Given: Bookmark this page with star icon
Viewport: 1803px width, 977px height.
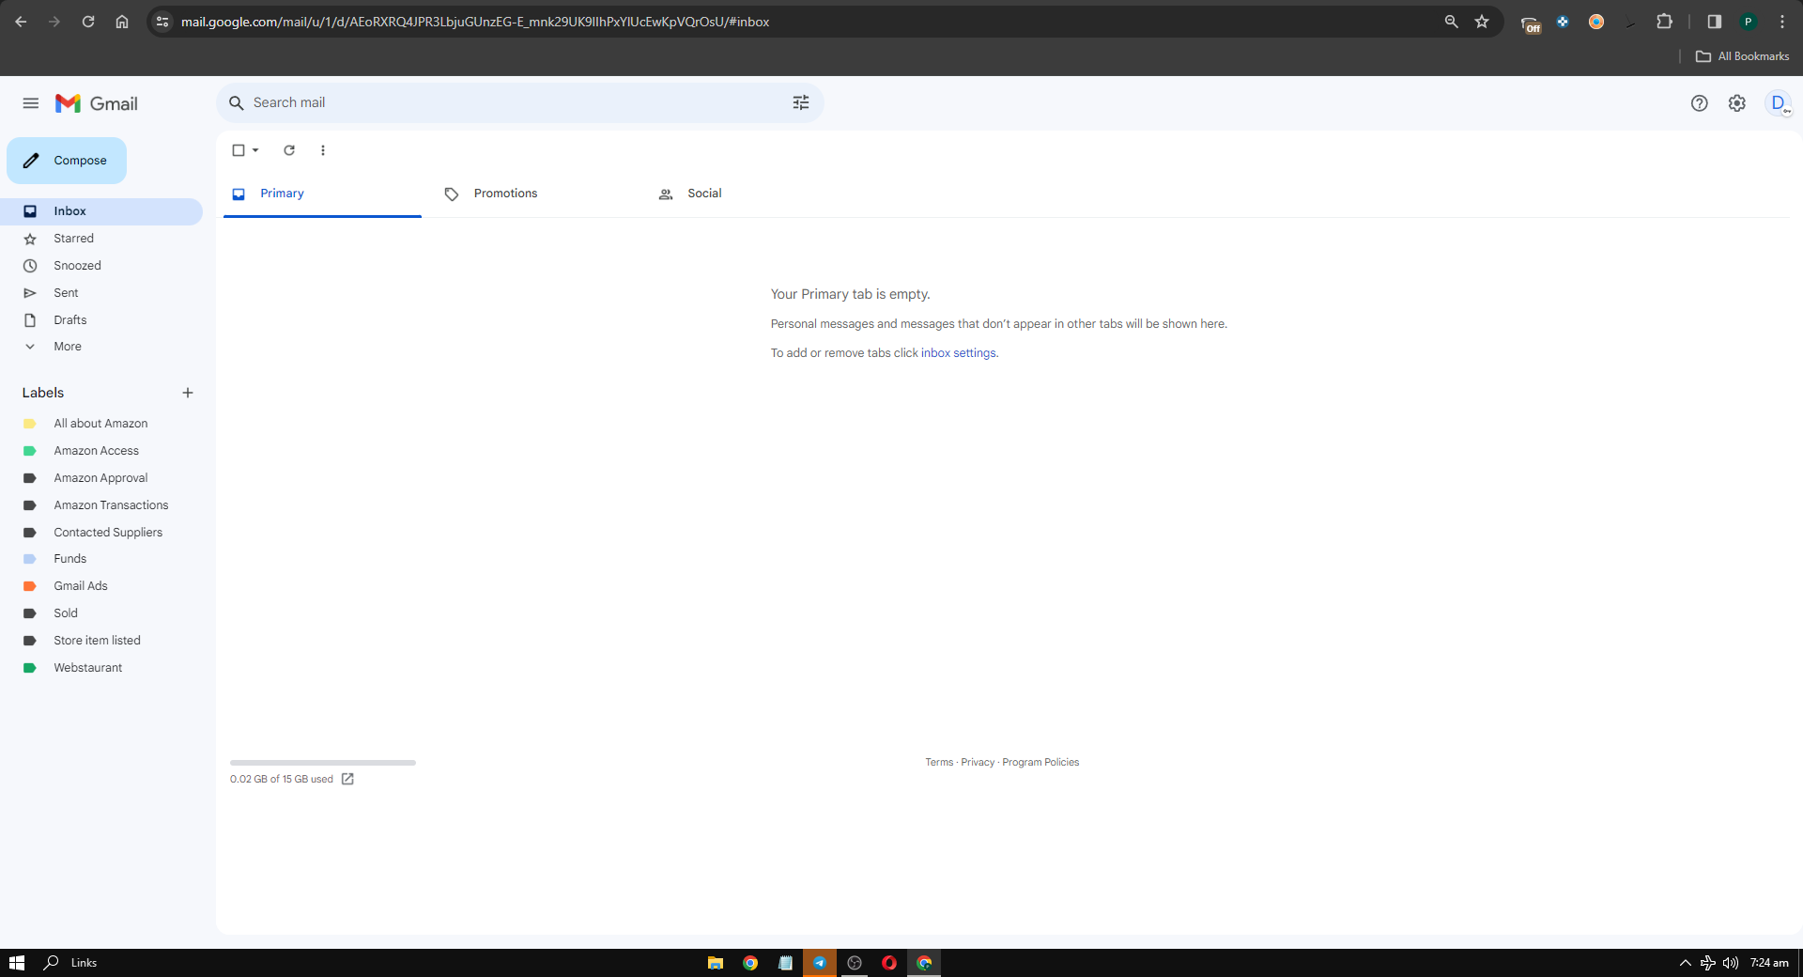Looking at the screenshot, I should tap(1482, 22).
